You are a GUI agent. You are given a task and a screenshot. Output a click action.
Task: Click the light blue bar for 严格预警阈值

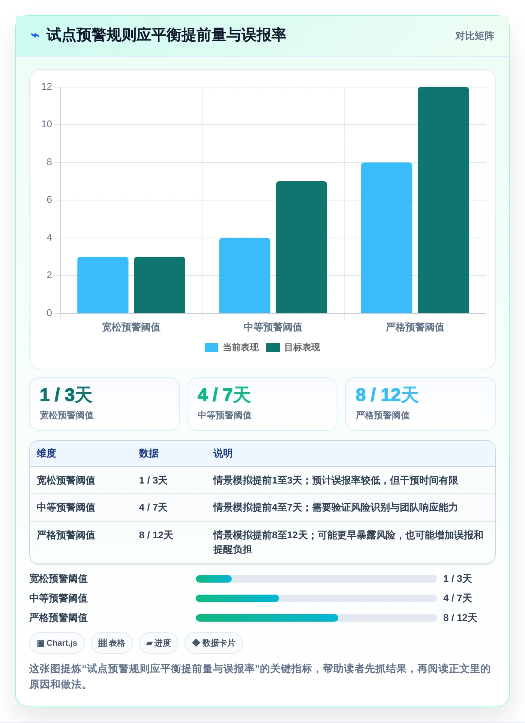[x=387, y=238]
